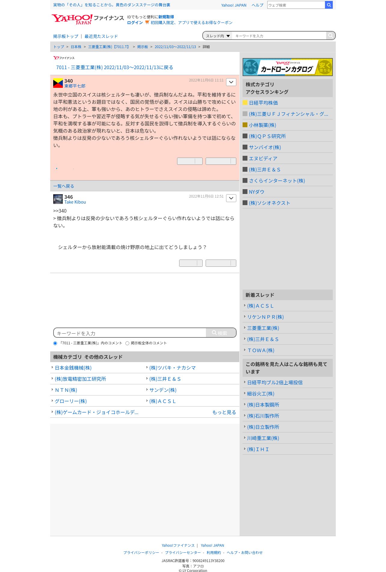Click the small Y! Finance logo above thread title
The height and width of the screenshot is (572, 386).
(x=64, y=58)
